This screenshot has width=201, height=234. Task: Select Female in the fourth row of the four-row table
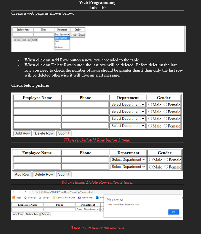(x=165, y=126)
